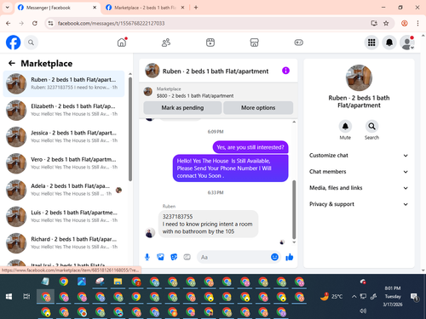The height and width of the screenshot is (319, 426).
Task: Open the Vero conversation in the list
Action: (64, 163)
